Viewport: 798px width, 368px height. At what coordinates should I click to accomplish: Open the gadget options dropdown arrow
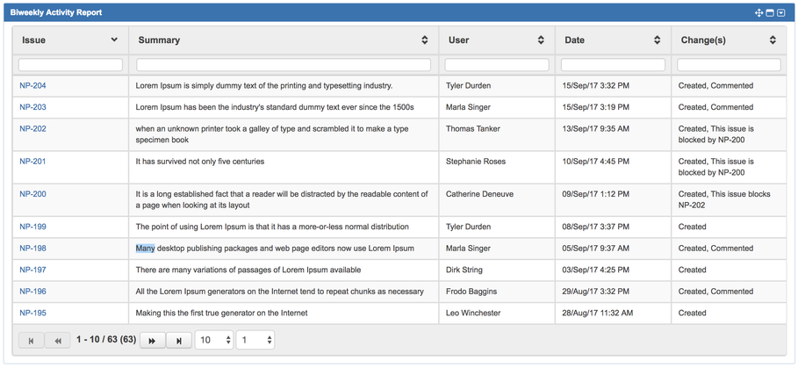[781, 12]
